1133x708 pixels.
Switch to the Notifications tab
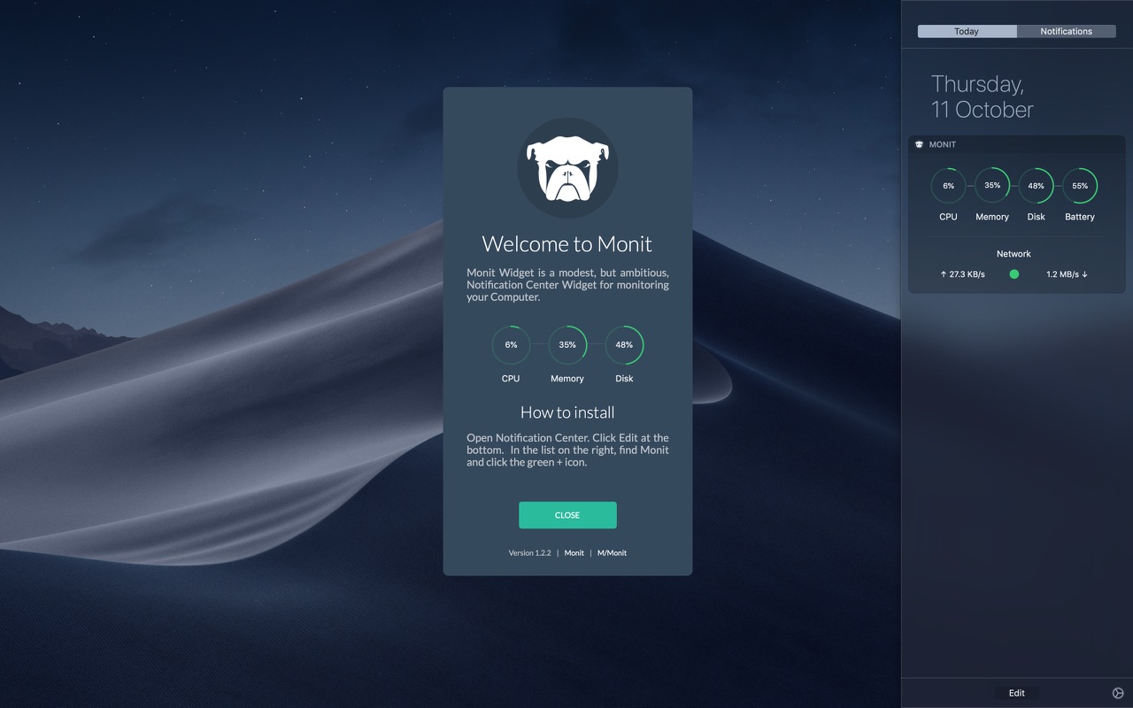click(1066, 31)
